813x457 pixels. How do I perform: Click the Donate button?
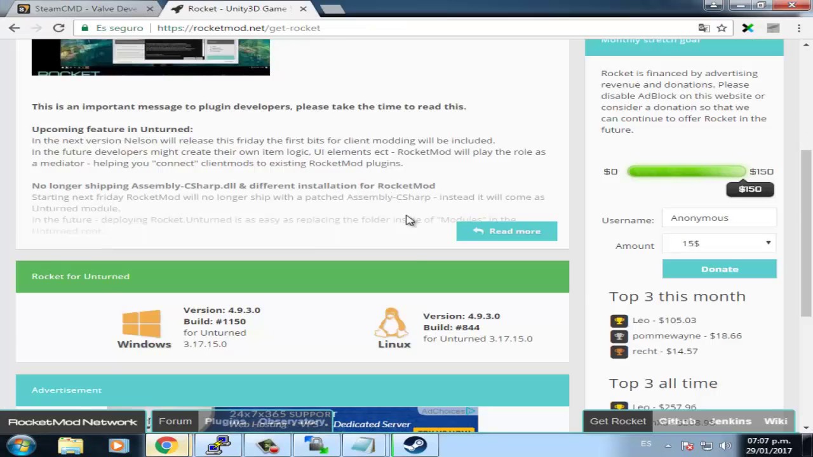pyautogui.click(x=719, y=269)
